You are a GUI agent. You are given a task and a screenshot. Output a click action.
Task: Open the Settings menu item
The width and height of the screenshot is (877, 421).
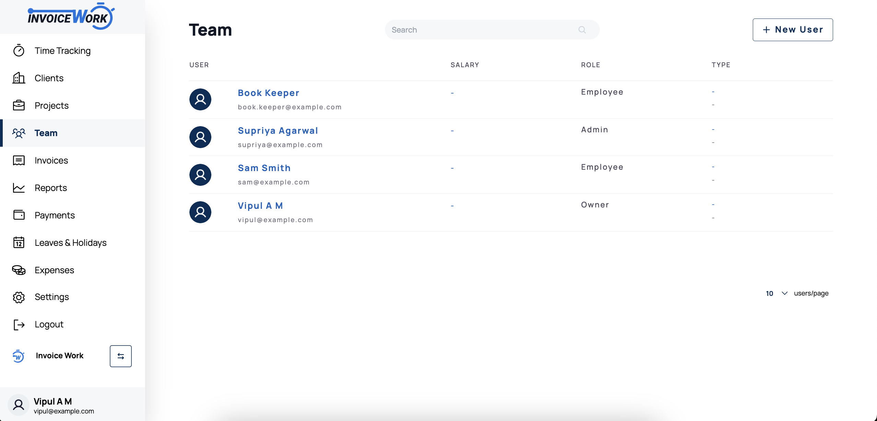point(51,297)
